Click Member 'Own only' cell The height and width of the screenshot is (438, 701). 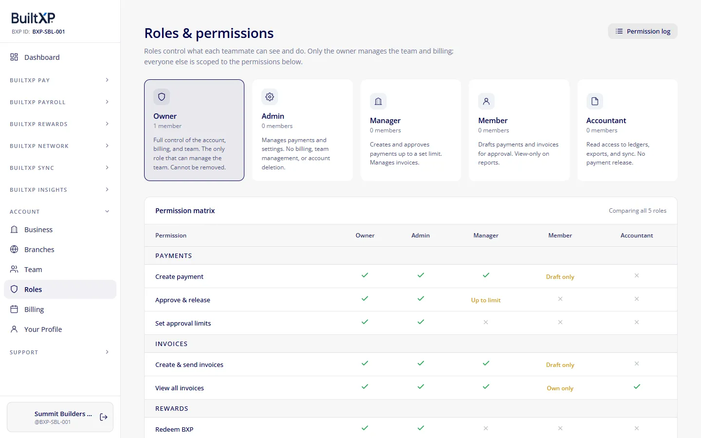pyautogui.click(x=560, y=388)
